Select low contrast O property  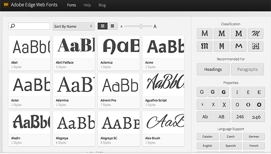coord(237,104)
